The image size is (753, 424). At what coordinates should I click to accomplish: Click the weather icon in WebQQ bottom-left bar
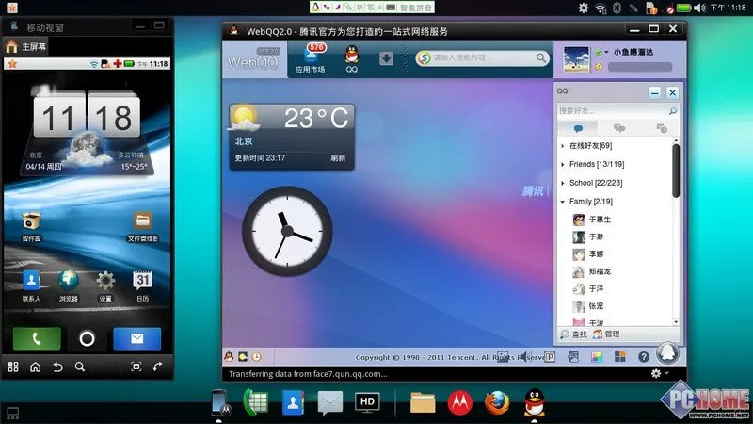(x=243, y=357)
